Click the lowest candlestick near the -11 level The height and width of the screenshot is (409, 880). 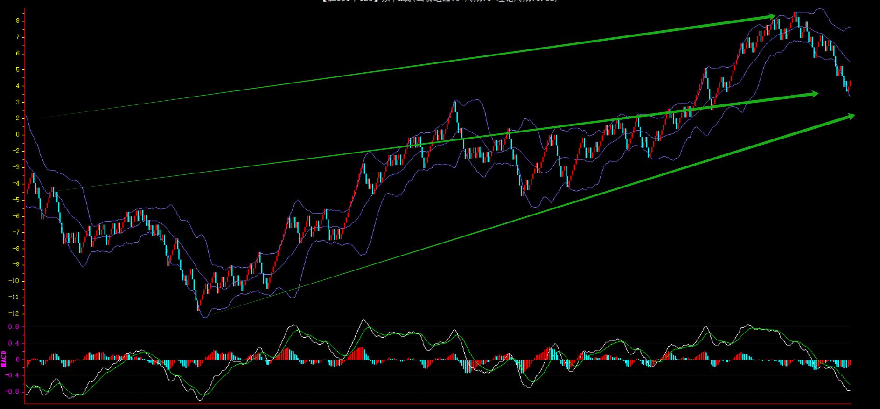pyautogui.click(x=198, y=303)
